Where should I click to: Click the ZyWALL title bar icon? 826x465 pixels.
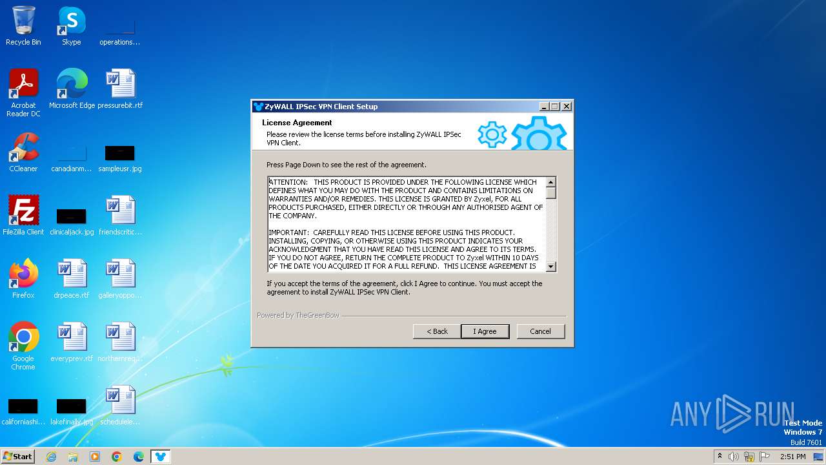pyautogui.click(x=258, y=107)
